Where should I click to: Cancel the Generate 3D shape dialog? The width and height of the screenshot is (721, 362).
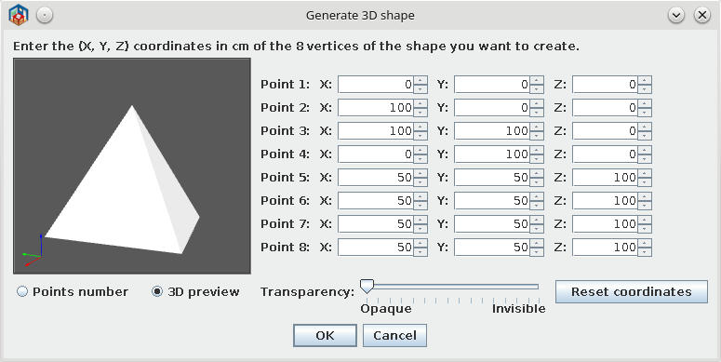point(394,335)
